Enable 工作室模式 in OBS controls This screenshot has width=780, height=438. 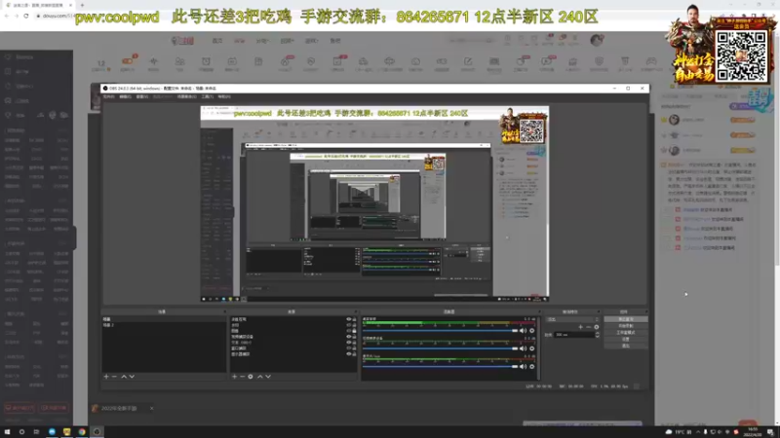(x=626, y=333)
